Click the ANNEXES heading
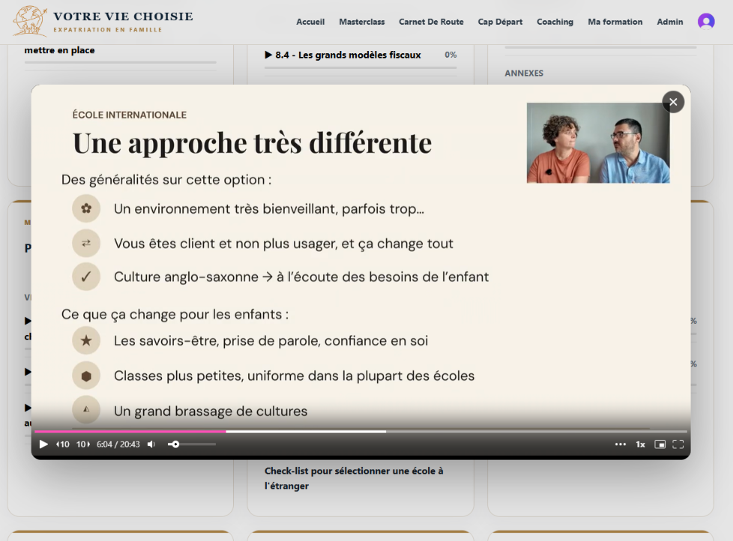Image resolution: width=733 pixels, height=541 pixels. (524, 73)
